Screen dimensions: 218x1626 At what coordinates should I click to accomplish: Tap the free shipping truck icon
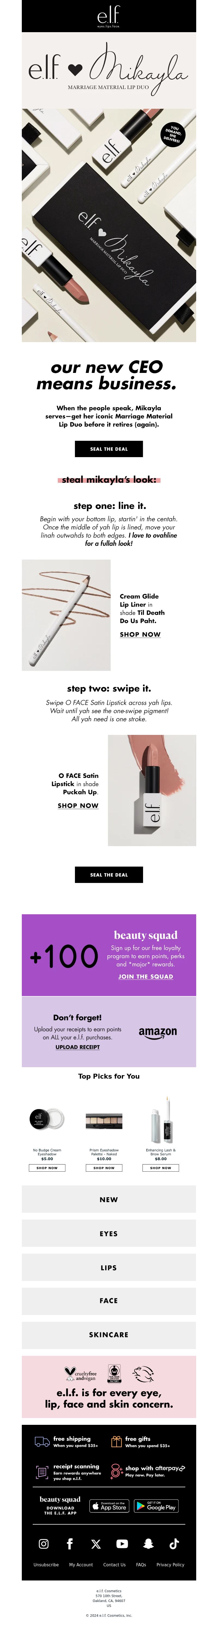[42, 1441]
